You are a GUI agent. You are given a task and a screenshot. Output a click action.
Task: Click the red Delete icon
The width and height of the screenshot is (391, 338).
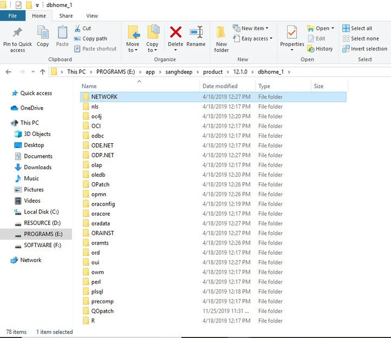(176, 32)
